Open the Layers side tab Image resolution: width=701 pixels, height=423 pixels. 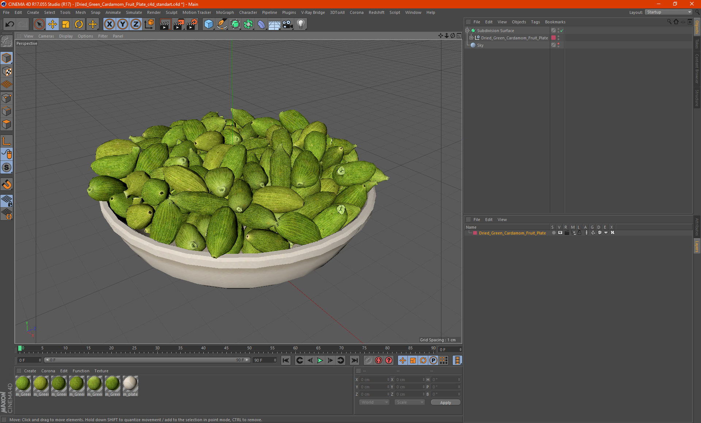tap(697, 246)
